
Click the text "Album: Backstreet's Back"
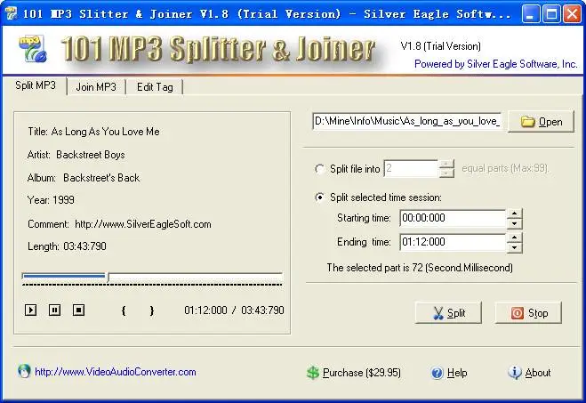pyautogui.click(x=84, y=178)
